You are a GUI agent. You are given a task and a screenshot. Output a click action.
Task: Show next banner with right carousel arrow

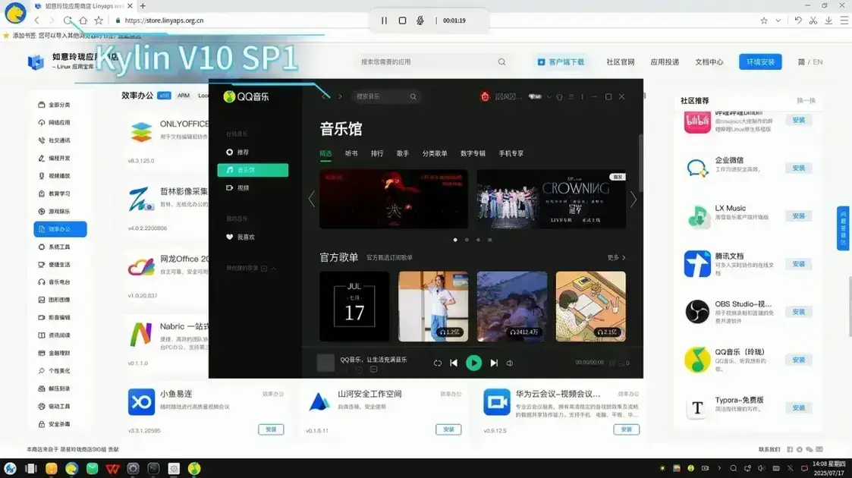pyautogui.click(x=633, y=200)
